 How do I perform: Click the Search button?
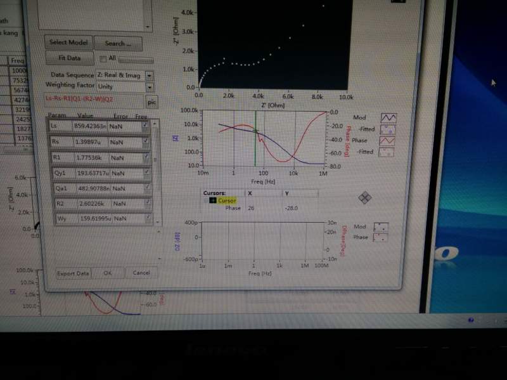coord(119,43)
